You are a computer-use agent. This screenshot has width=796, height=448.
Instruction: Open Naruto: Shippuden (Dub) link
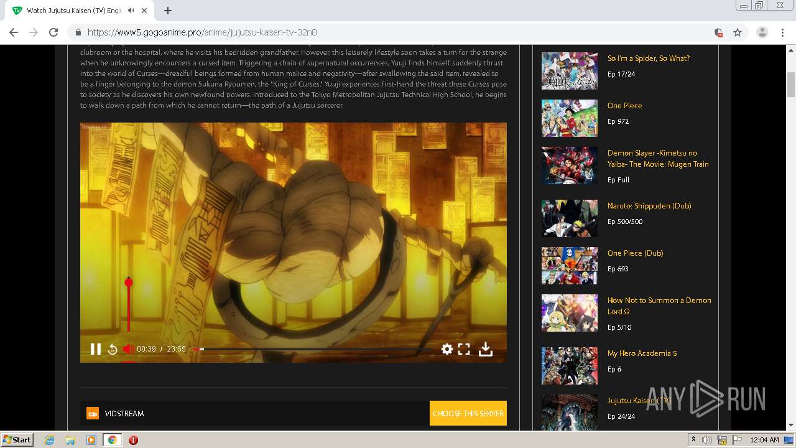point(649,206)
